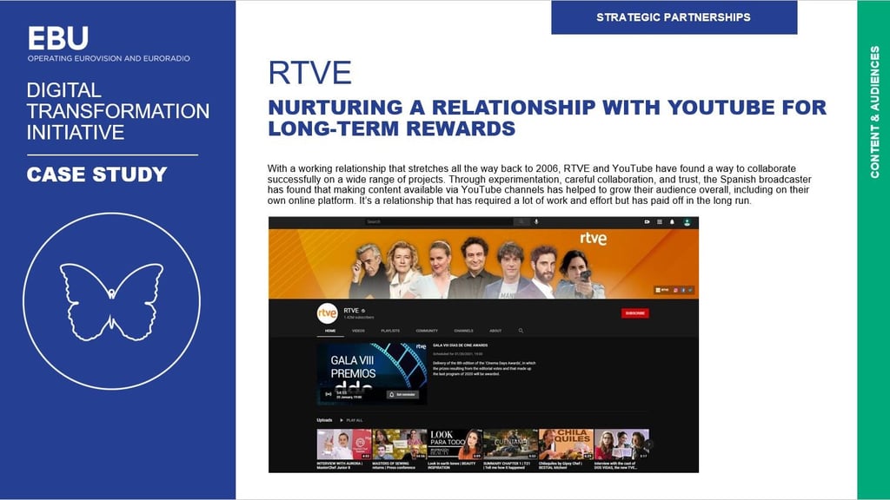Click the Gala VIII Dias de Cine Awards title
This screenshot has height=500, width=890.
point(461,345)
